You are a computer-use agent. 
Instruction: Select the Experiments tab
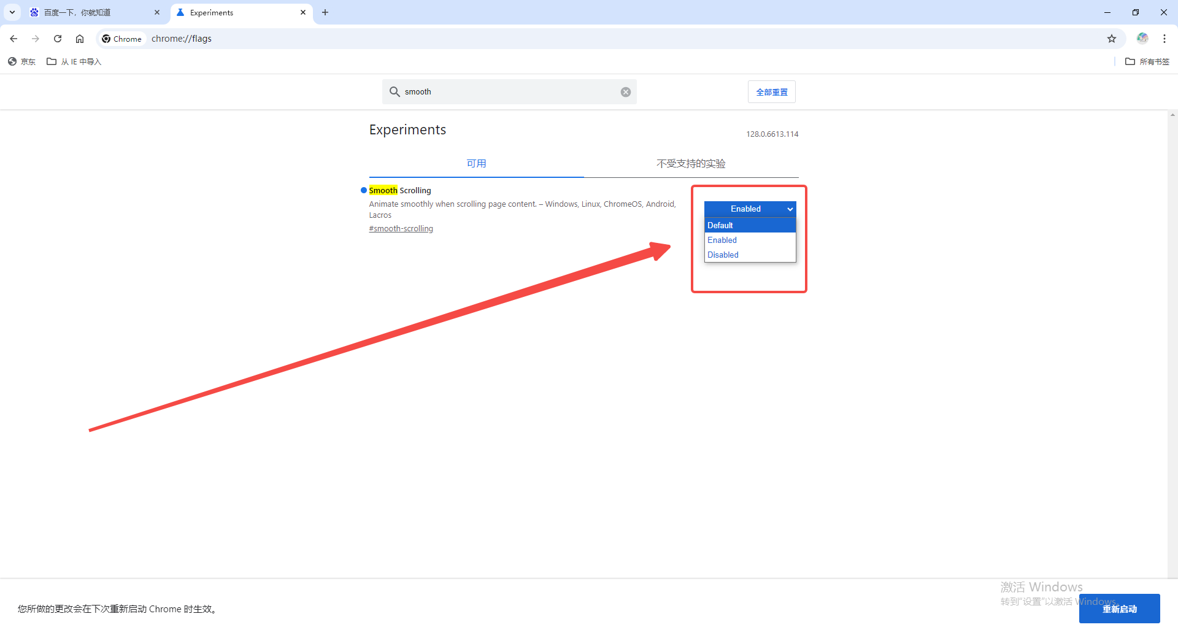point(242,12)
